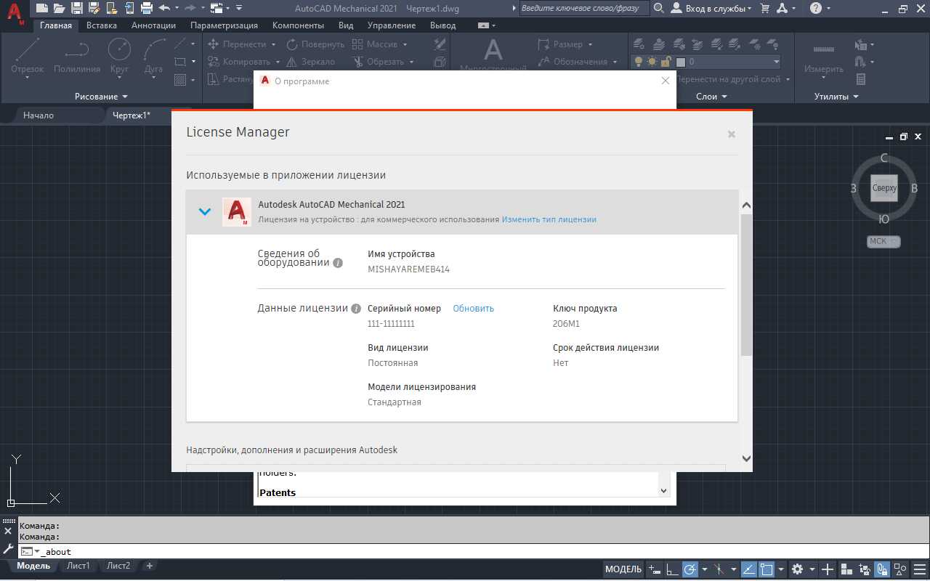The width and height of the screenshot is (930, 581).
Task: Click the Обрезать trim tool
Action: point(378,62)
